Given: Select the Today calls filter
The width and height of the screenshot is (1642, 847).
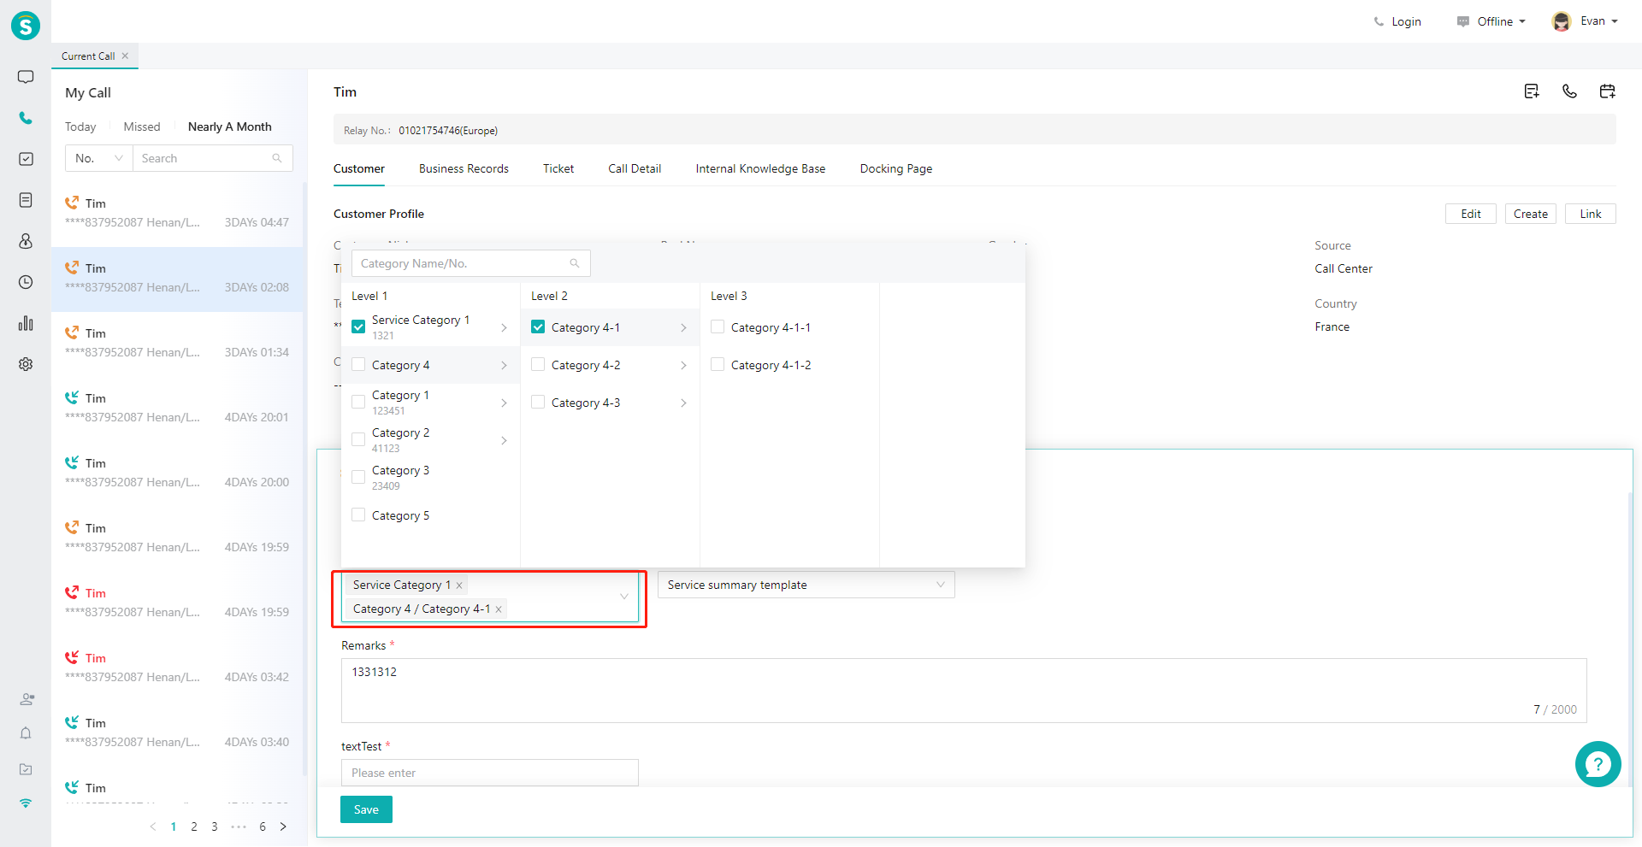Looking at the screenshot, I should (80, 126).
